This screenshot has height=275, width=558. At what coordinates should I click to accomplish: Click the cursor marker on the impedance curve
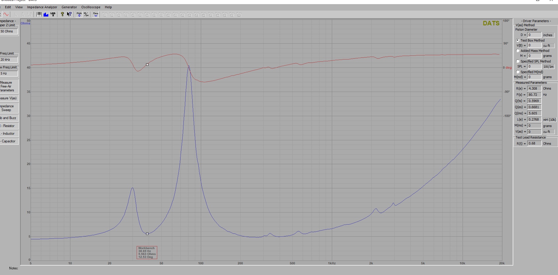[x=147, y=234]
